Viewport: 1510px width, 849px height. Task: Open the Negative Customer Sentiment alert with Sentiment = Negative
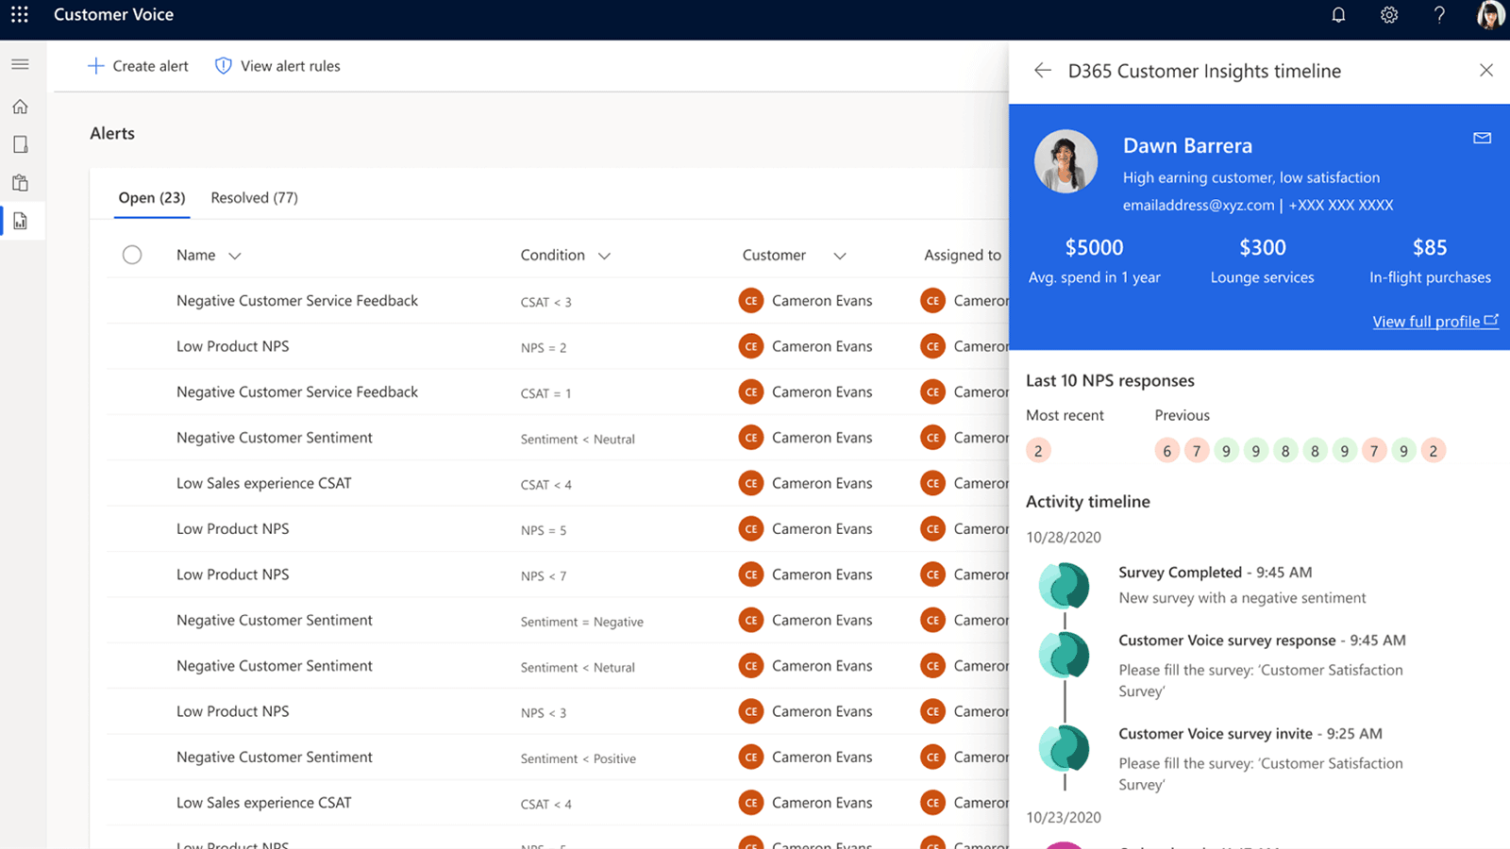pyautogui.click(x=274, y=621)
